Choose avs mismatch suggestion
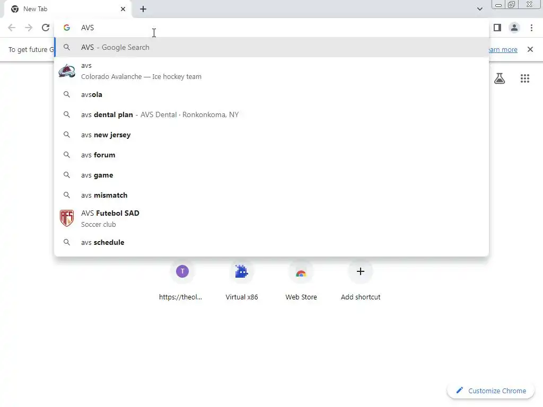Screen dimensions: 543x407 [x=271, y=195]
